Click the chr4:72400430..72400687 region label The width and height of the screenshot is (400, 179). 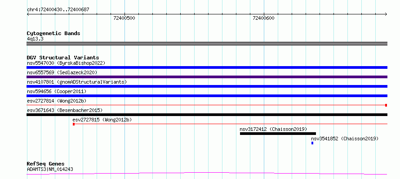[58, 9]
